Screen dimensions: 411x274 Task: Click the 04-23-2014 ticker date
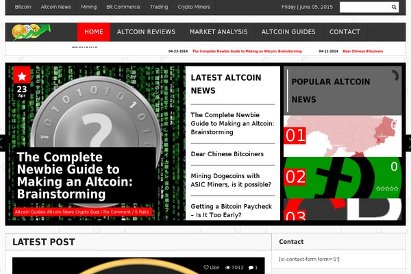[x=178, y=51]
